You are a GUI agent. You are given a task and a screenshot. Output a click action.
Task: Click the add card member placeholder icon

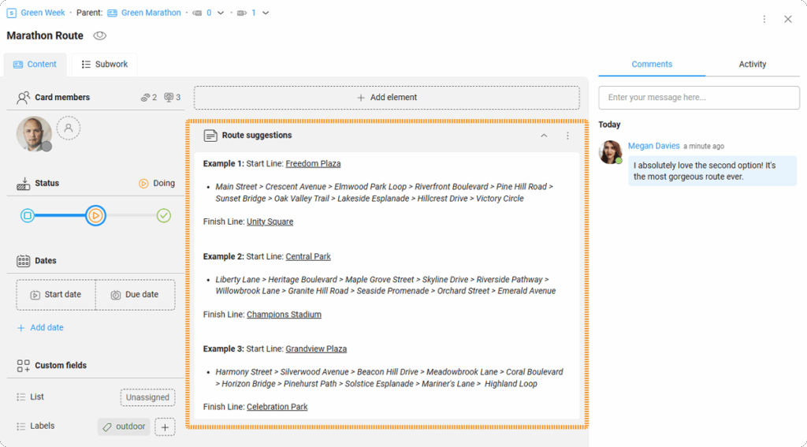pyautogui.click(x=69, y=128)
